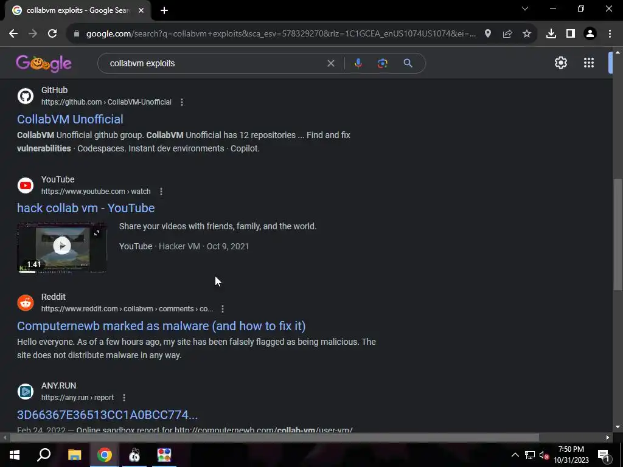
Task: Click the scroll right arrow
Action: coord(608,438)
